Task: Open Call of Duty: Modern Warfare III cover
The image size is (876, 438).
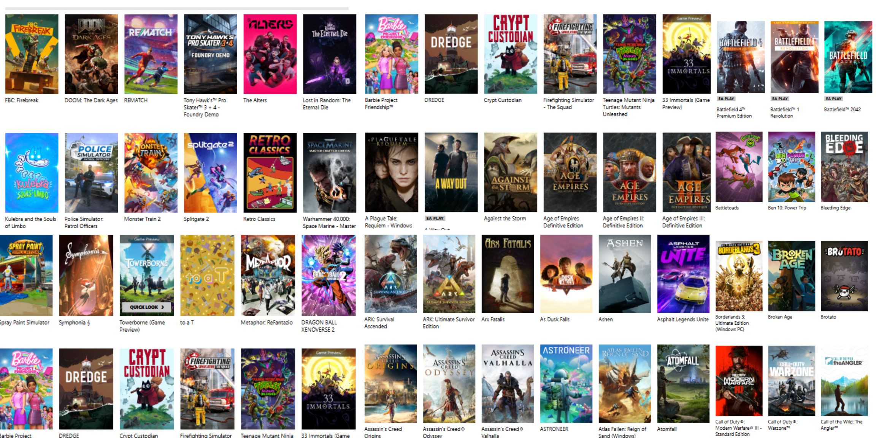Action: coord(739,381)
